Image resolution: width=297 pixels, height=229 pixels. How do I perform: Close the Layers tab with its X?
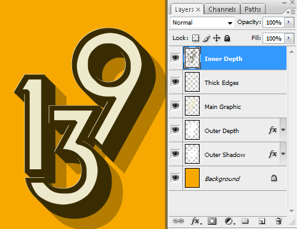[198, 9]
